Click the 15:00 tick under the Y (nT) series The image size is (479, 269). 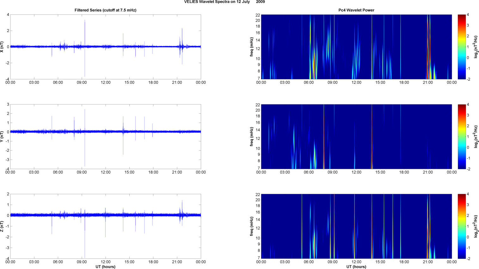(130, 172)
